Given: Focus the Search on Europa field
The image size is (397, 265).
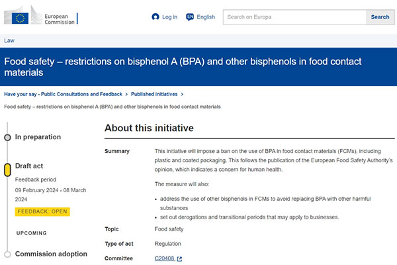Looking at the screenshot, I should pyautogui.click(x=294, y=17).
